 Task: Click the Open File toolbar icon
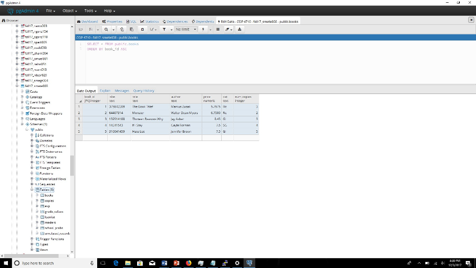point(80,29)
